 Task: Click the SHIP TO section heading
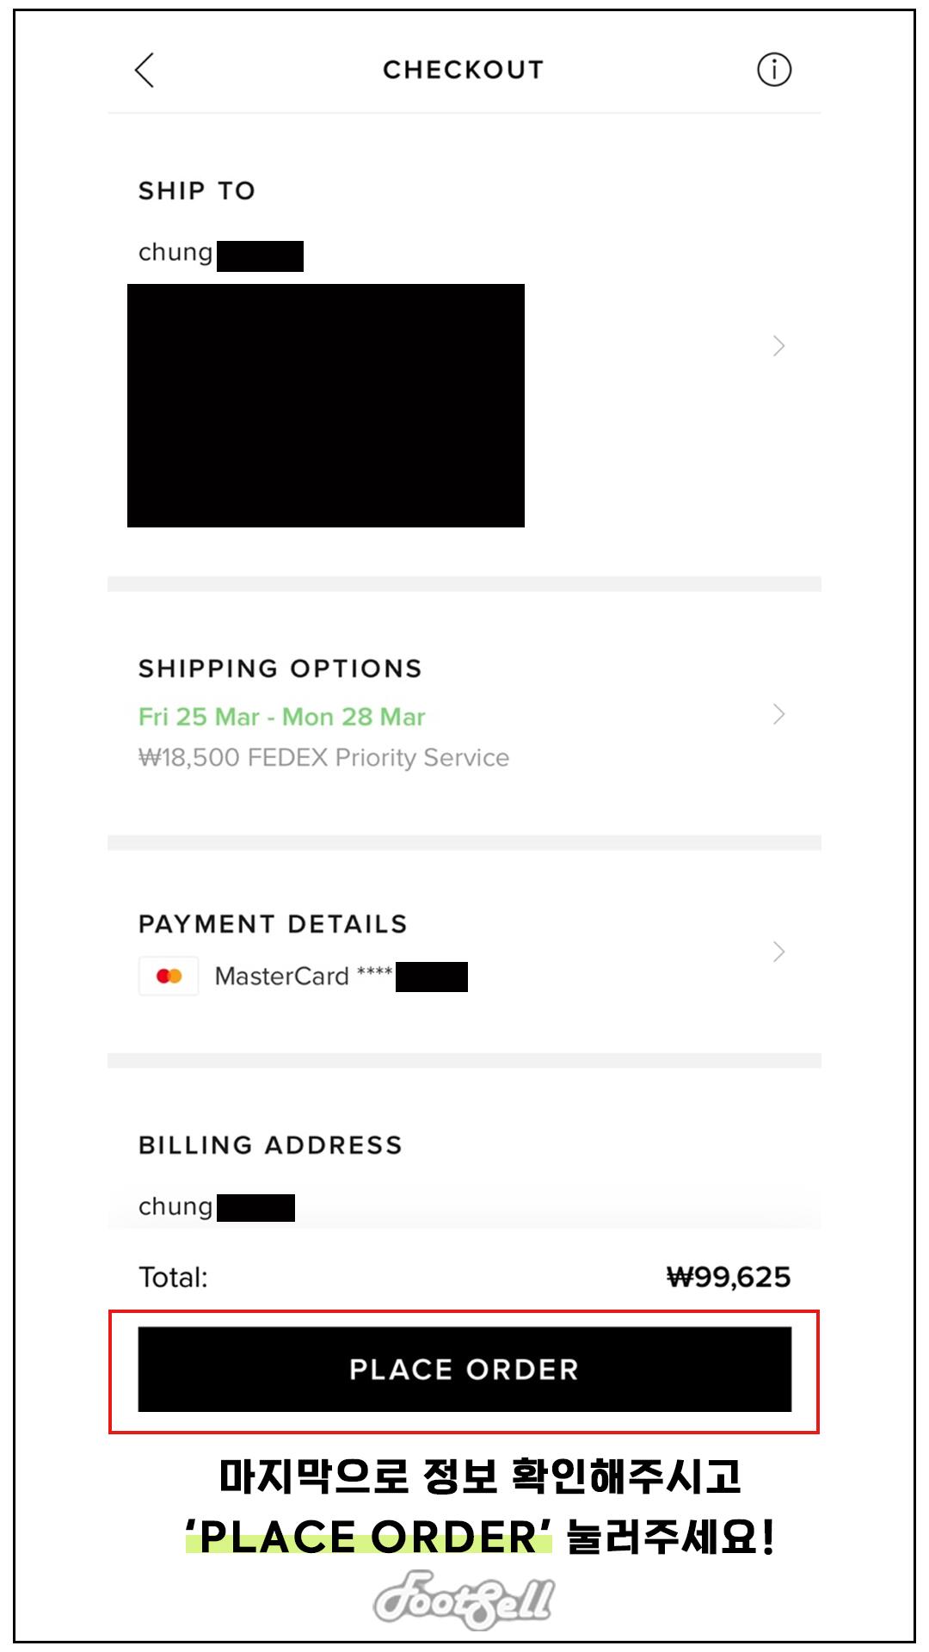click(x=197, y=190)
